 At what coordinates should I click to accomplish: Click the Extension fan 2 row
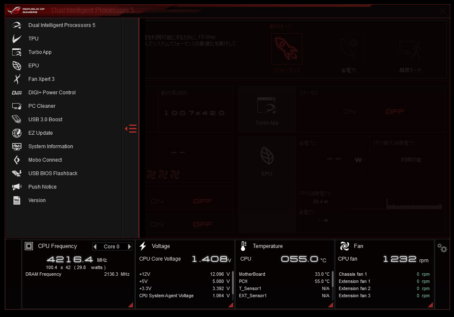pyautogui.click(x=384, y=289)
